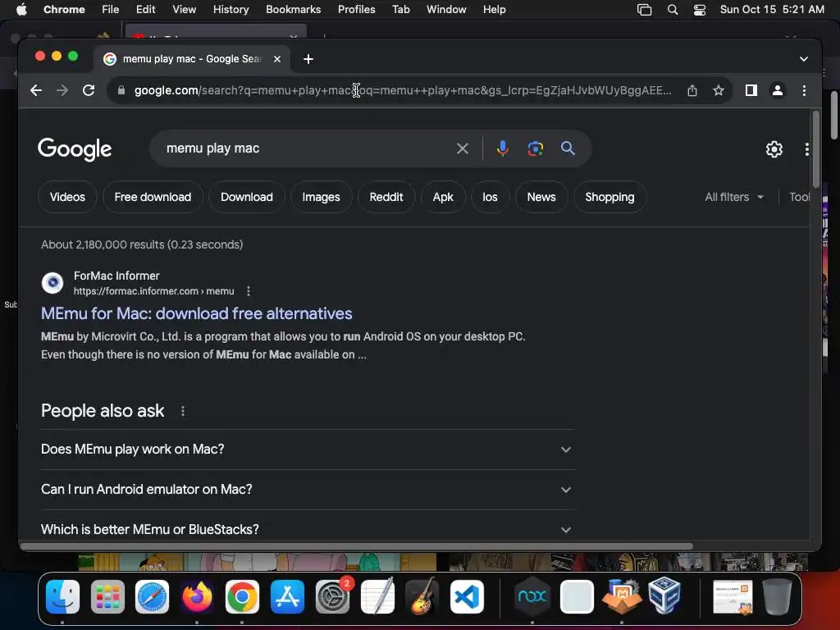Open the Bookmarks menu in menu bar

(293, 10)
